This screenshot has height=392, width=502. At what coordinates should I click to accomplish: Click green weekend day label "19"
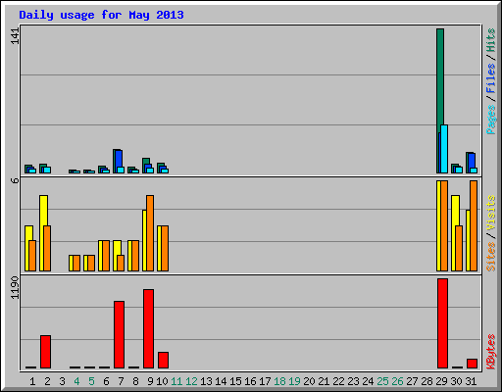294,381
